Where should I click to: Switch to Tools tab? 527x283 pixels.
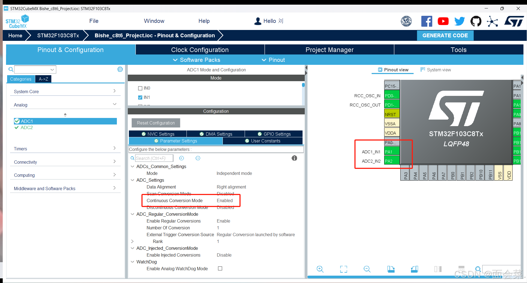pos(459,50)
